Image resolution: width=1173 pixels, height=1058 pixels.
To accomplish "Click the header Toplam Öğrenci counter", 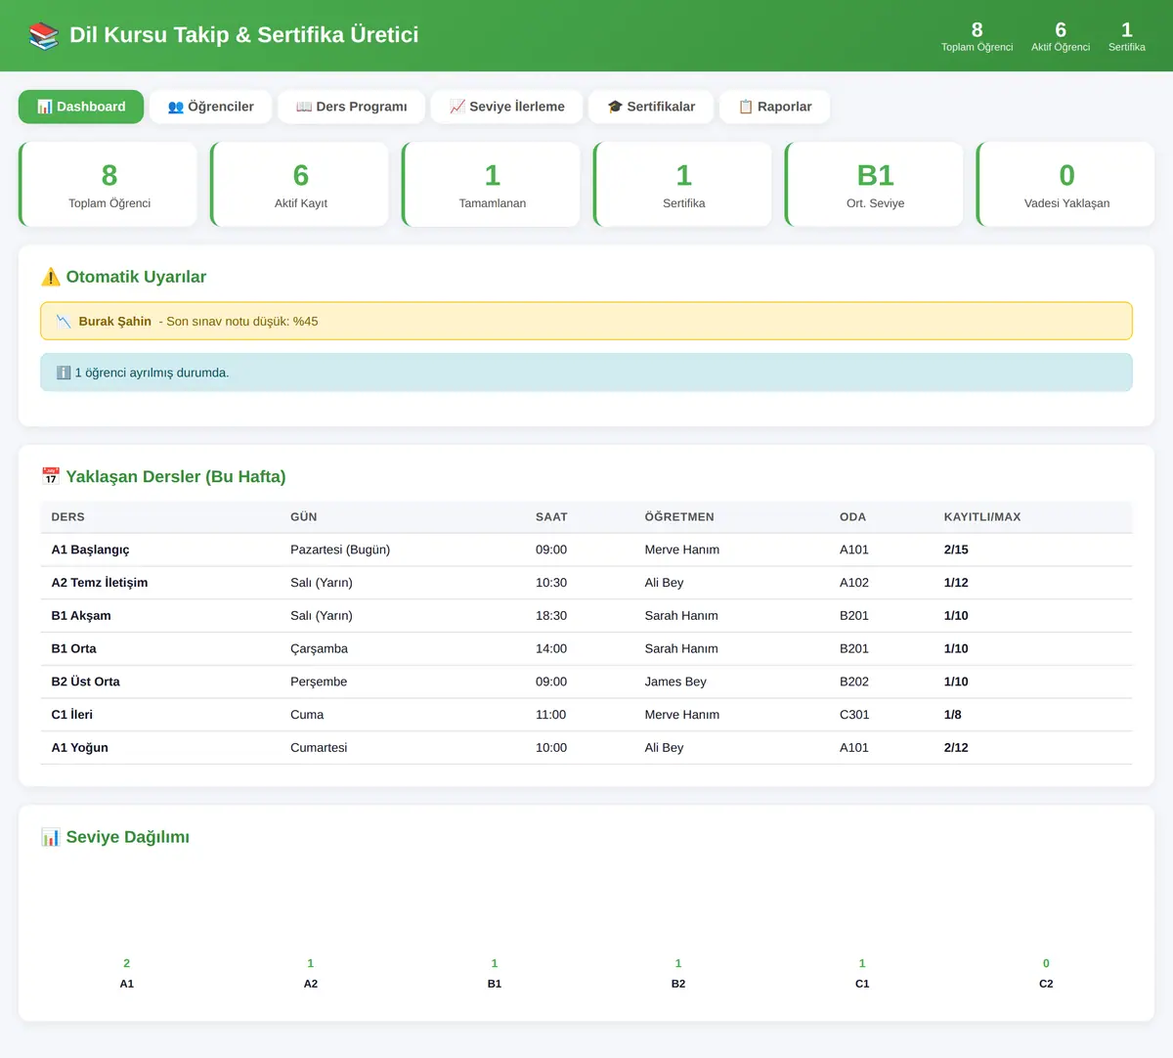I will point(977,36).
